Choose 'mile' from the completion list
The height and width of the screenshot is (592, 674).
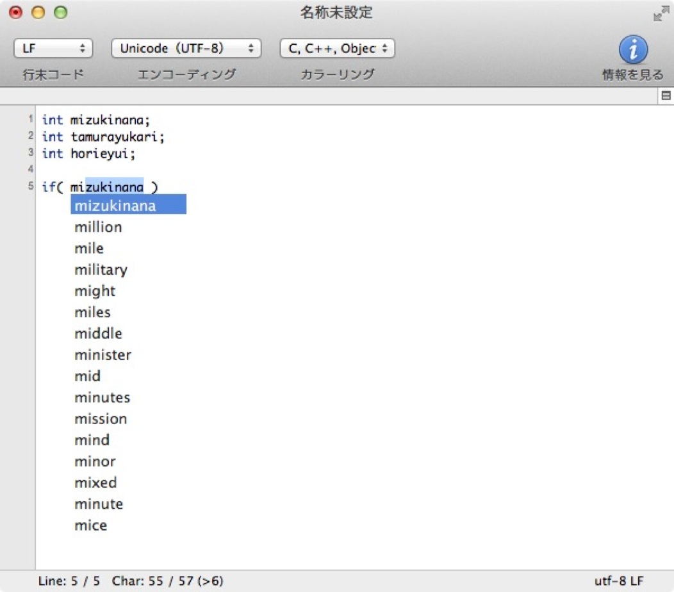coord(89,248)
